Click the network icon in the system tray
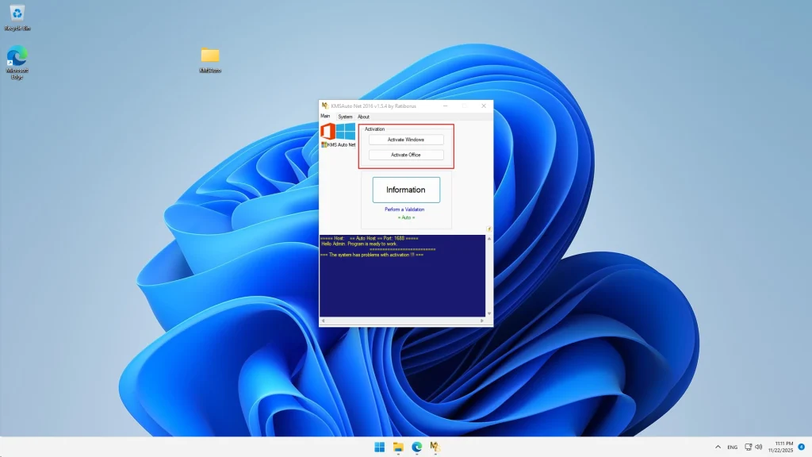This screenshot has height=457, width=812. tap(746, 447)
